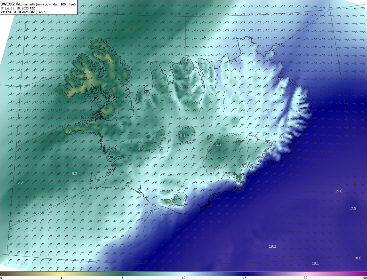Click the "0" tick label on the color scale

[1, 278]
